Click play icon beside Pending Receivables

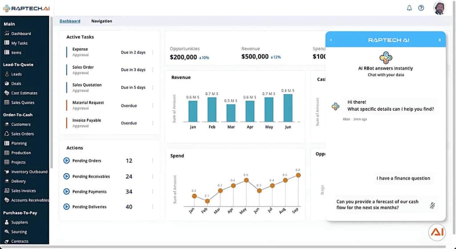tap(66, 176)
